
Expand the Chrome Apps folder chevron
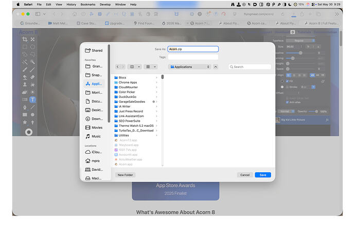click(156, 82)
